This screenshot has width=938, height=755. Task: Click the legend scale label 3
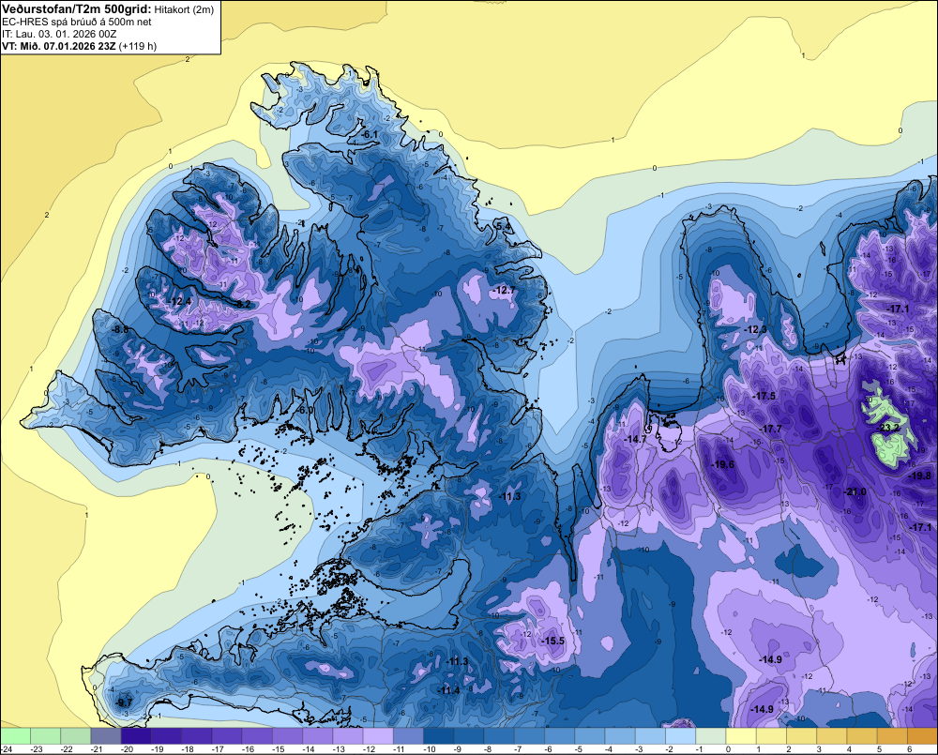(x=819, y=749)
